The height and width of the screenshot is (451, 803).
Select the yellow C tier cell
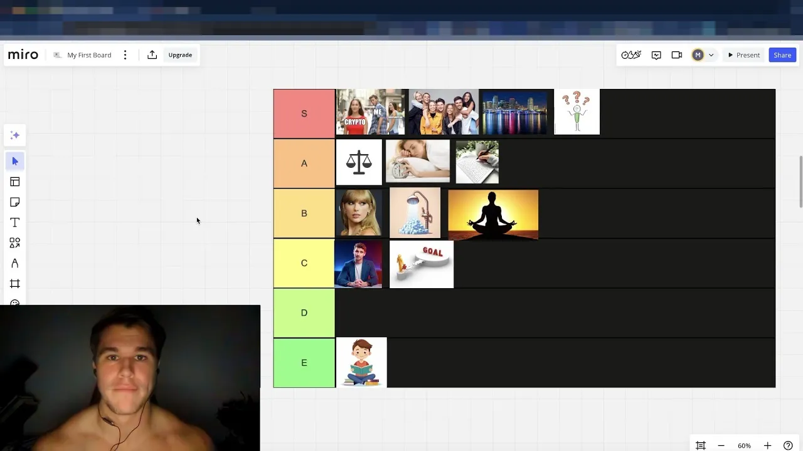click(x=304, y=263)
